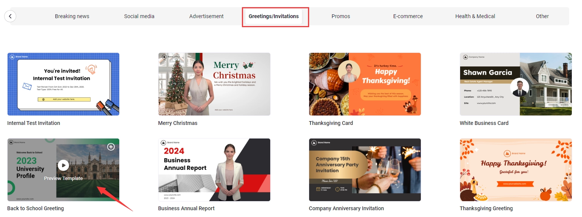This screenshot has width=582, height=217.
Task: Open the Company Anniversary Invitation thumbnail
Action: pos(365,170)
